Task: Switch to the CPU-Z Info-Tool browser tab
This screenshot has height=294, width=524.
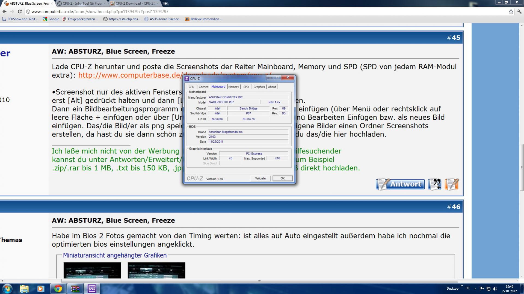Action: [x=82, y=4]
